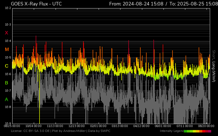Viewport: 218px width, 136px height.
Task: Click the green B flare class label
Action: point(7,83)
